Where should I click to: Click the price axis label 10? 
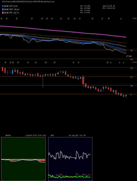(x=131, y=86)
